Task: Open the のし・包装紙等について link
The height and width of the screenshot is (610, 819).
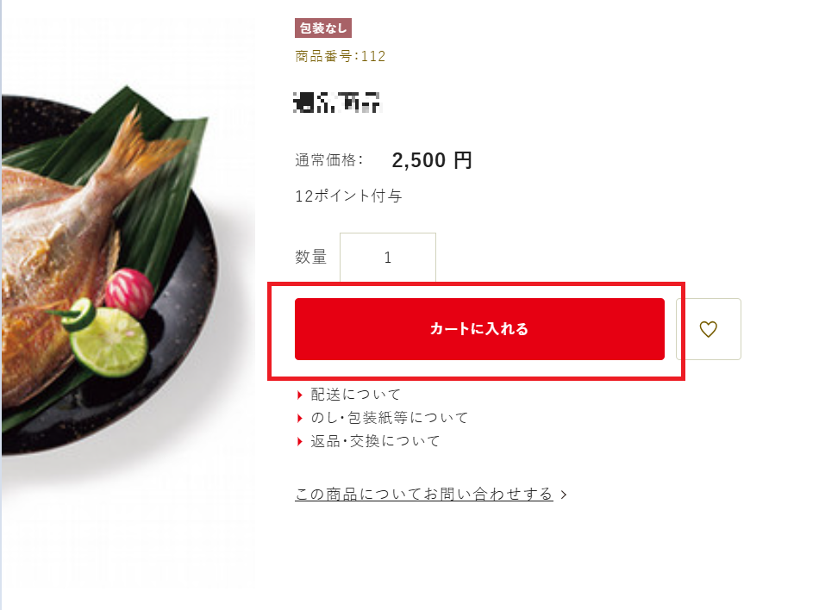Action: [x=389, y=418]
